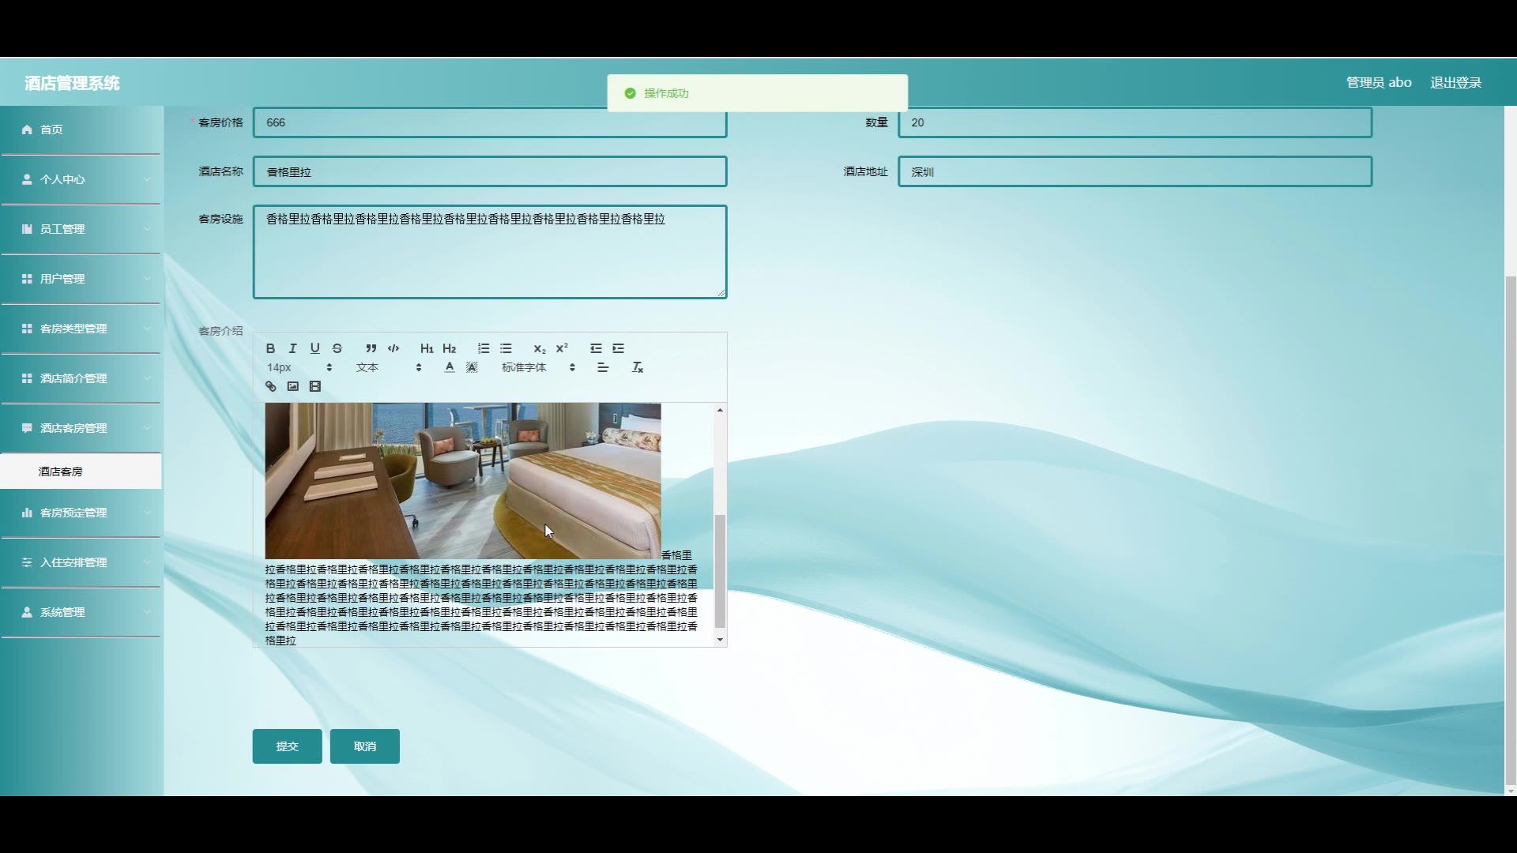The image size is (1517, 853).
Task: Clear text formatting in editor
Action: [637, 367]
